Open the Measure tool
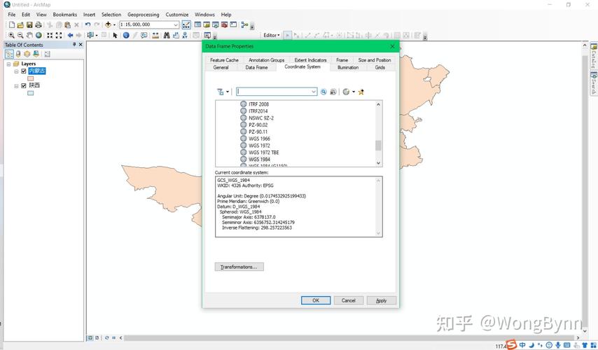Viewport: 598px width, 350px height. [x=155, y=35]
